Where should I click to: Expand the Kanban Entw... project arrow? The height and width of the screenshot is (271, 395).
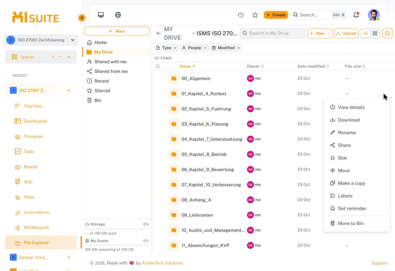pos(69,257)
